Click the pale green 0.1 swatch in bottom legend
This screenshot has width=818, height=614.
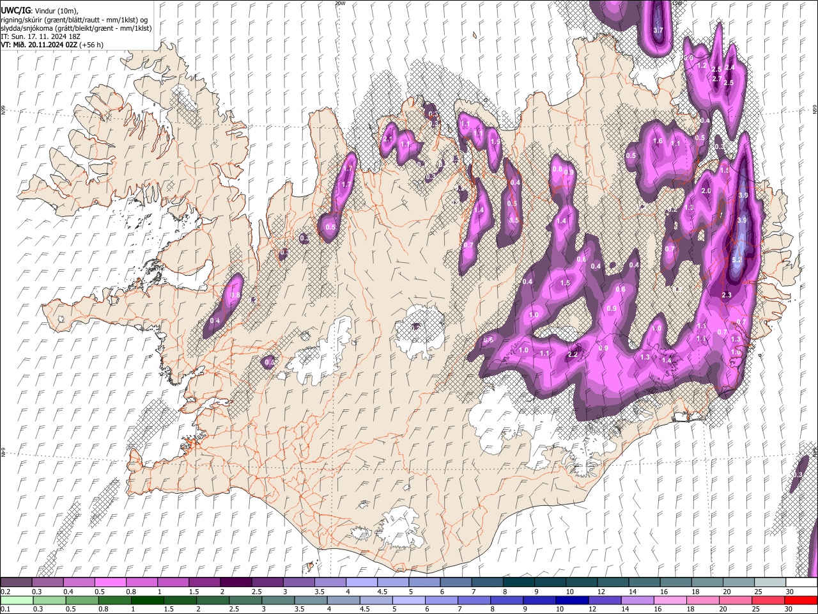tap(17, 600)
